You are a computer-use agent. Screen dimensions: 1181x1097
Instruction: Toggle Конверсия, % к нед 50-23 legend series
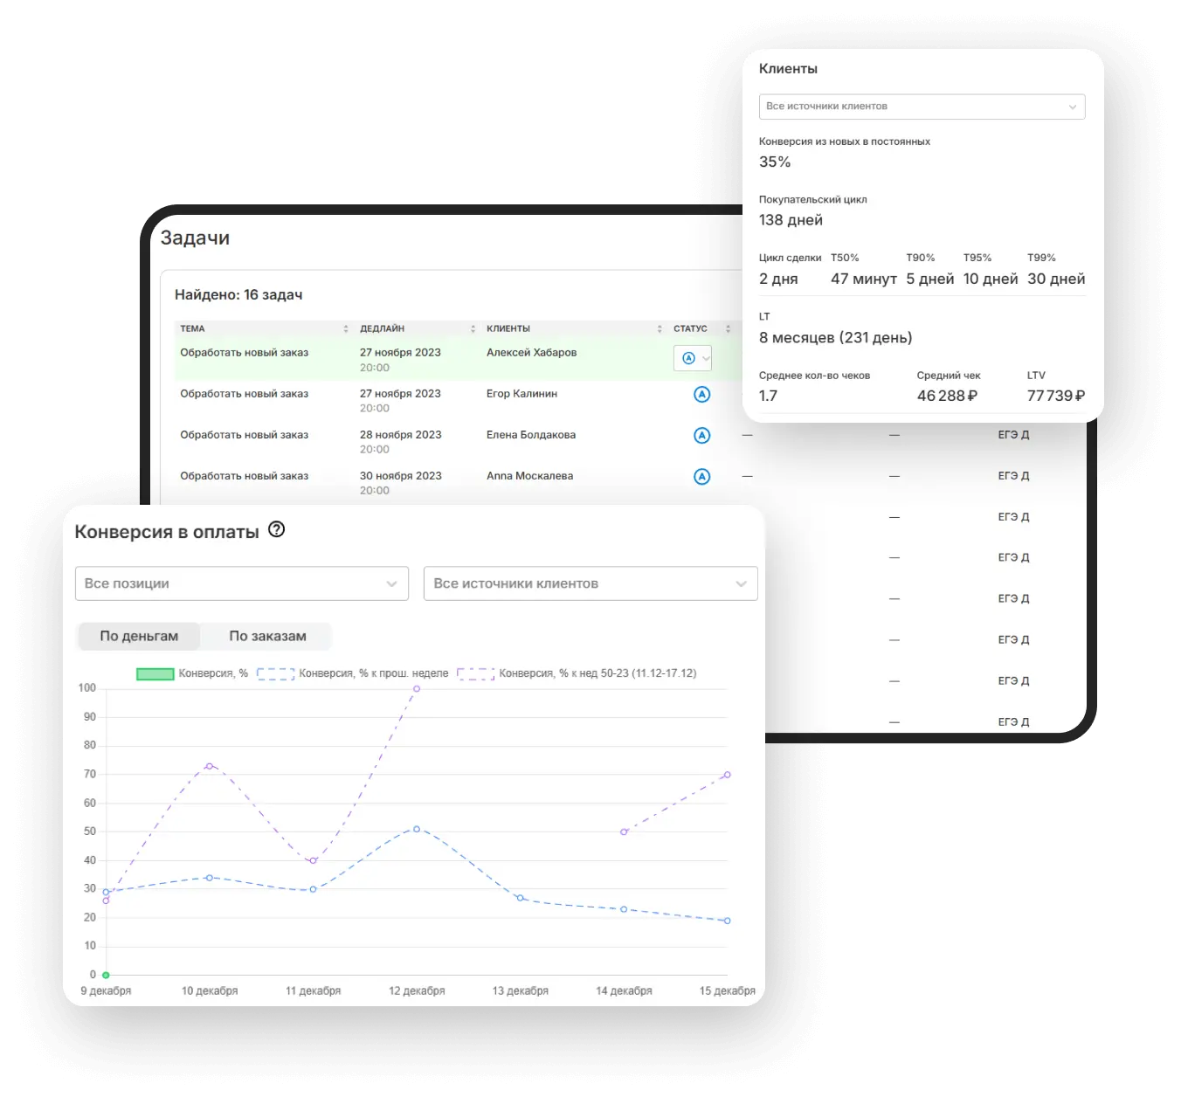tap(476, 673)
